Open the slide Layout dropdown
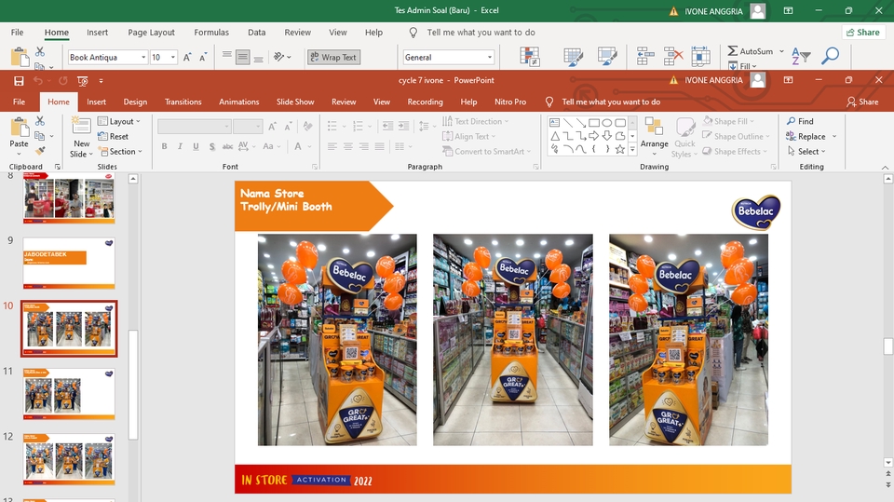This screenshot has height=502, width=894. pos(118,121)
